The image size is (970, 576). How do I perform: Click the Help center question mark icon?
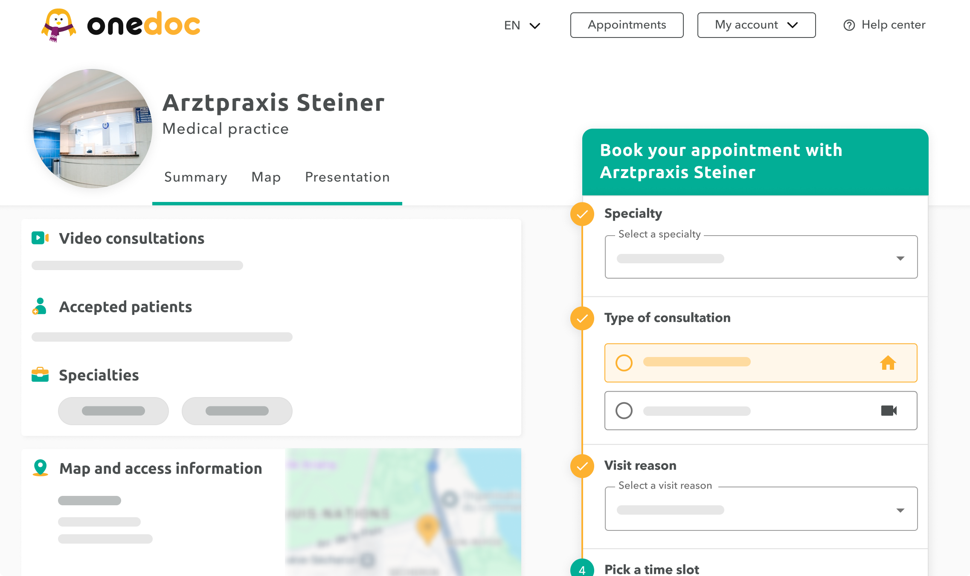[x=849, y=25]
